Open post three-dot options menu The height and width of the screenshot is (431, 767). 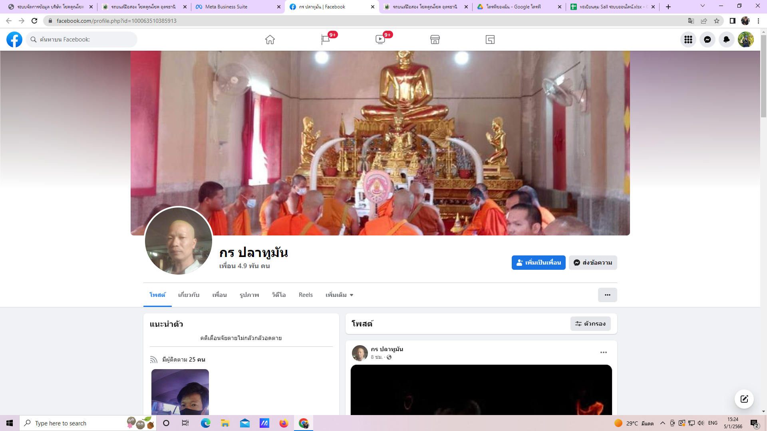603,352
